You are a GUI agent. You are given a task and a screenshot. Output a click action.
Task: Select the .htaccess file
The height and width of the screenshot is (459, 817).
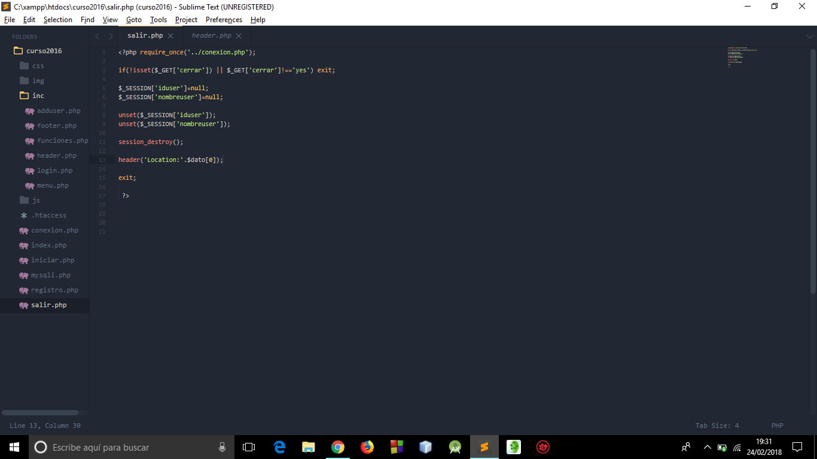[x=48, y=215]
